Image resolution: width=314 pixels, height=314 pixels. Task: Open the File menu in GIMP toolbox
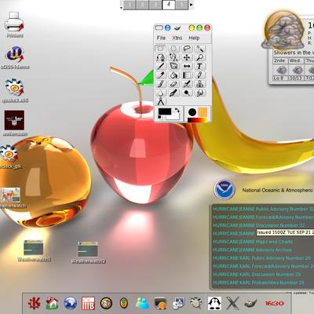161,38
